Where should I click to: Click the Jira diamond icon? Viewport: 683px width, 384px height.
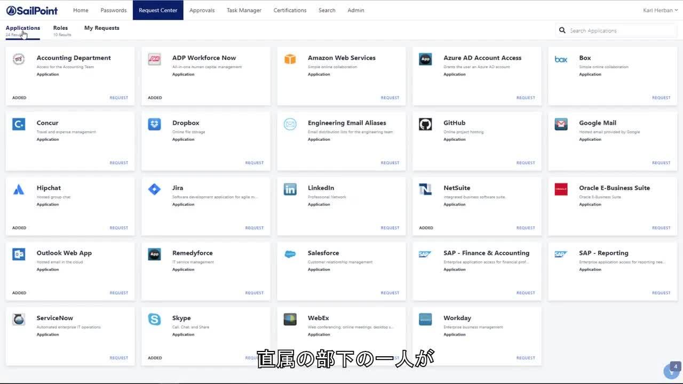[x=154, y=189]
